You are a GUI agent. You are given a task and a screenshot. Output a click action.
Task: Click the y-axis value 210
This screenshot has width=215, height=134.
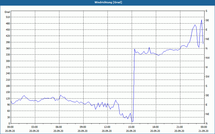[8, 80]
